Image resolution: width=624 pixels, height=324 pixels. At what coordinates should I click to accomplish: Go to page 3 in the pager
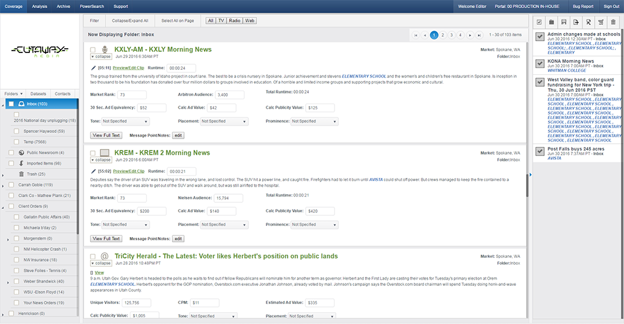(452, 35)
